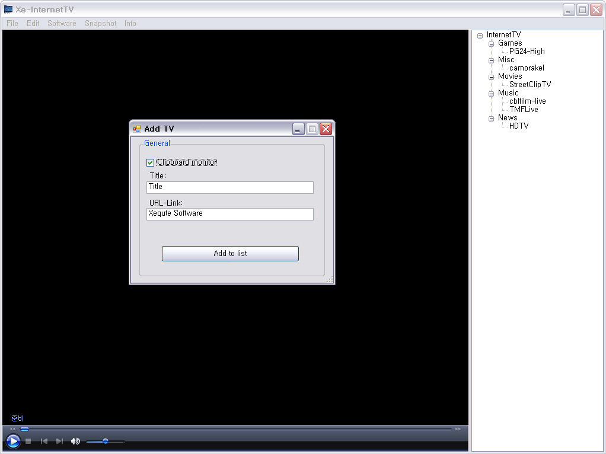606x454 pixels.
Task: Select camorakel channel
Action: pyautogui.click(x=527, y=68)
